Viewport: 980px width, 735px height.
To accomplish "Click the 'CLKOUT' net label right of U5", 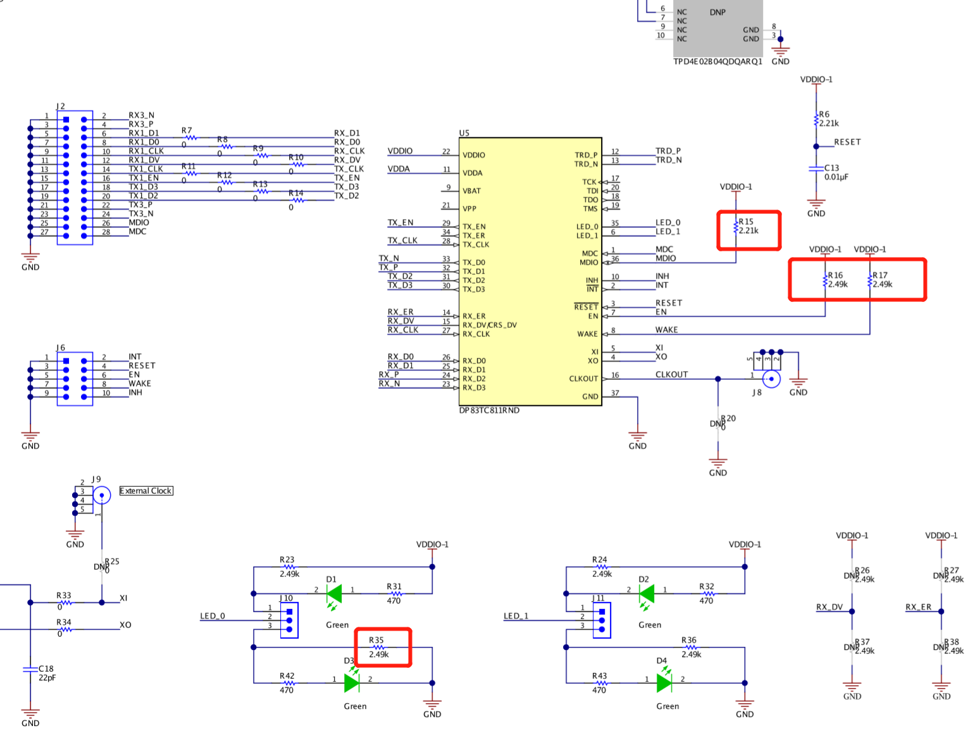I will pos(671,374).
